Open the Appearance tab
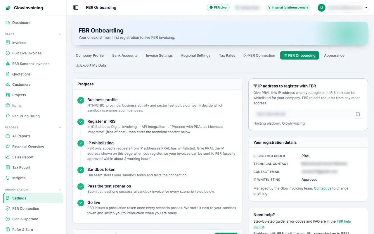Viewport: 374px width, 234px height. (x=334, y=56)
